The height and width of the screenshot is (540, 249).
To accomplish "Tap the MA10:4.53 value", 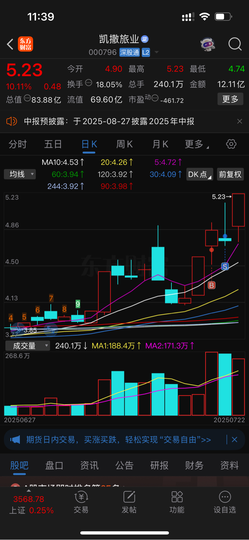I will coord(63,162).
